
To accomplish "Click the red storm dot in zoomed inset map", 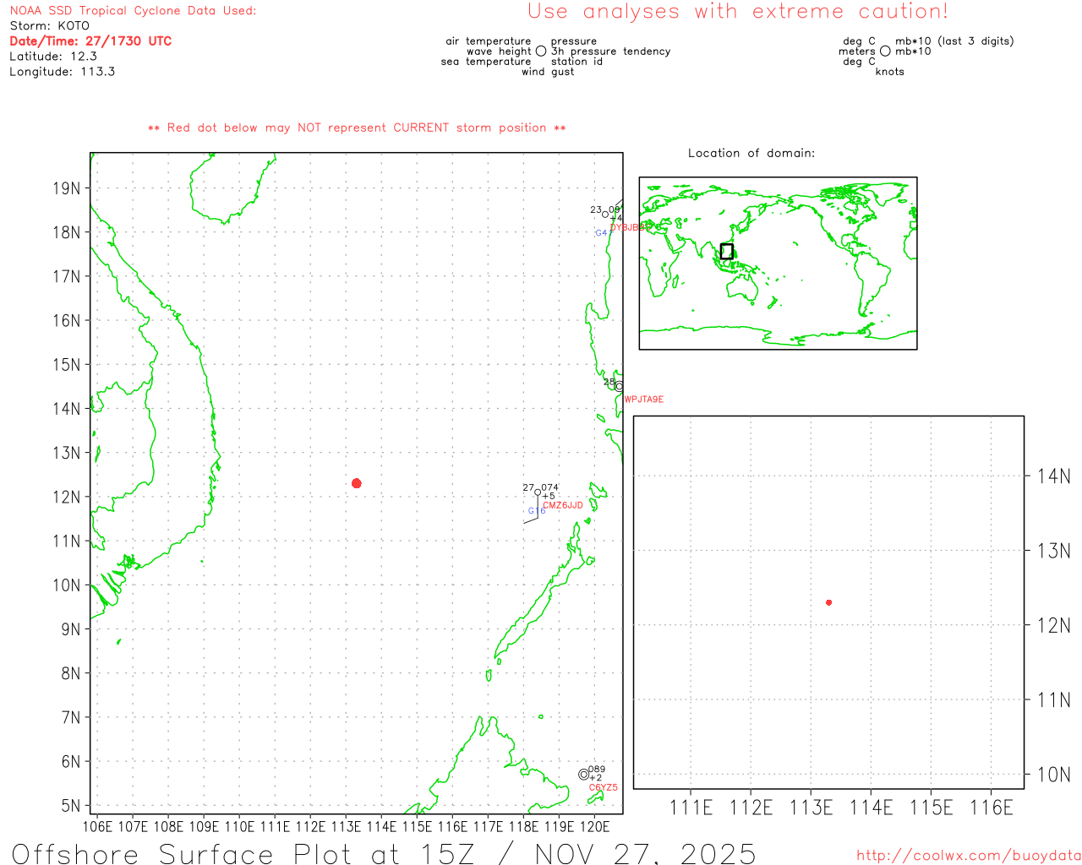I will 829,602.
